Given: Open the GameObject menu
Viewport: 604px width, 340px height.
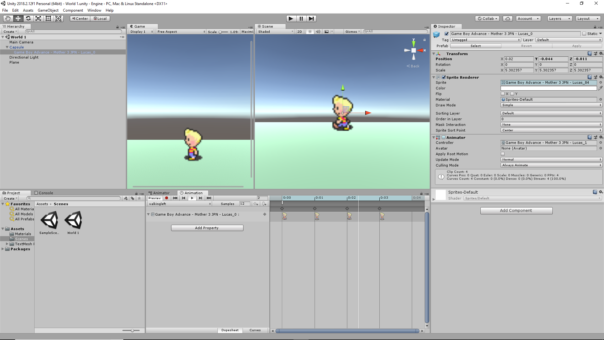Looking at the screenshot, I should coord(48,10).
